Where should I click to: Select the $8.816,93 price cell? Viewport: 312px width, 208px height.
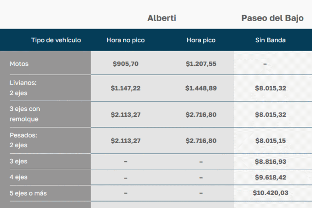pyautogui.click(x=271, y=162)
